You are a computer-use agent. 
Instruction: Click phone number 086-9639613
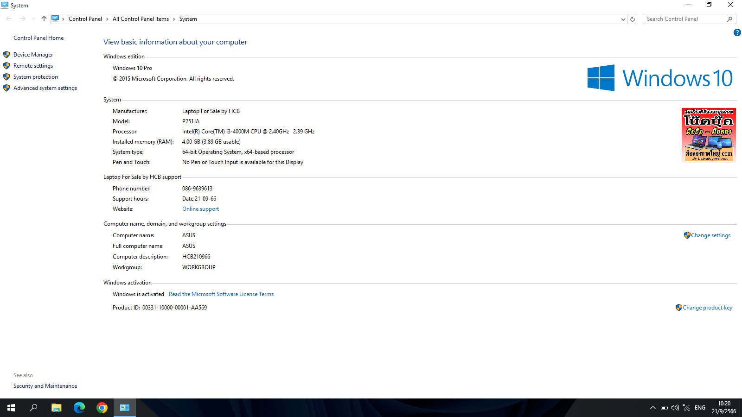pos(197,189)
